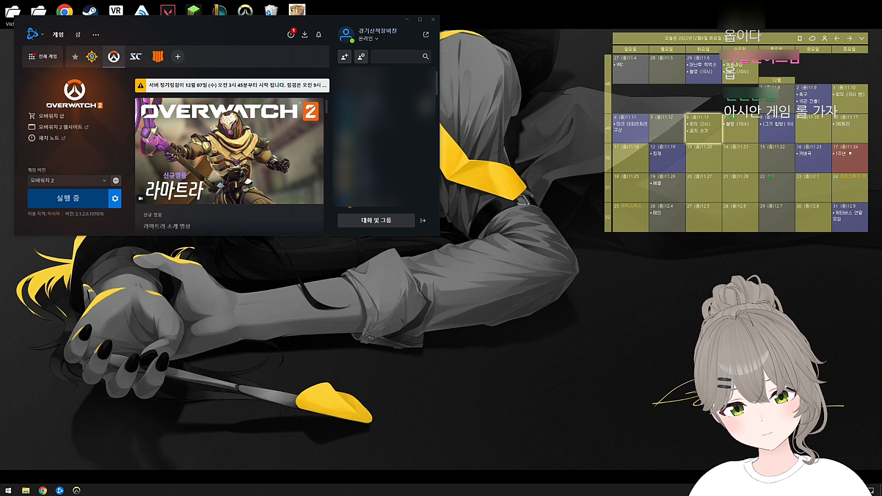Click the calendar widget phone icon

[799, 39]
